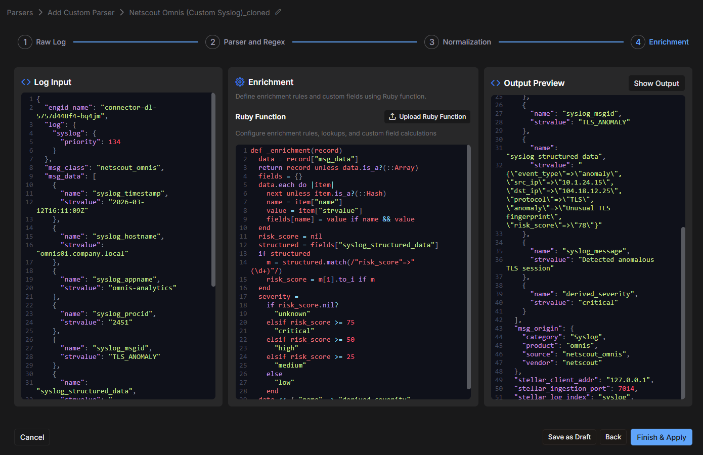Click "stellar_client_addr" line in Output Preview
Image resolution: width=703 pixels, height=455 pixels.
[x=584, y=380]
